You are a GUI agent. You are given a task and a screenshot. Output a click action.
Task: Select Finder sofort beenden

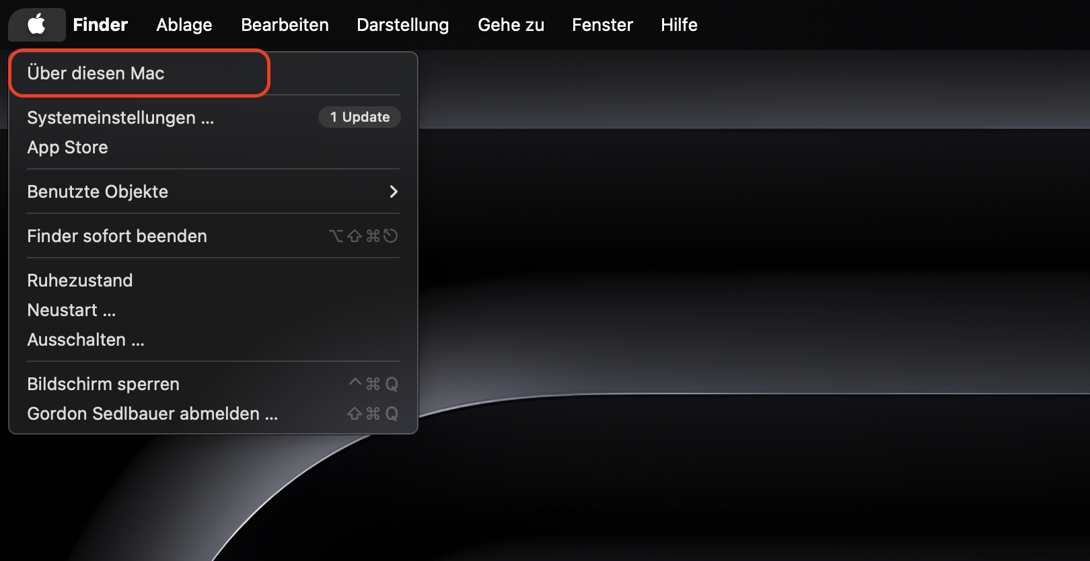[x=213, y=235]
